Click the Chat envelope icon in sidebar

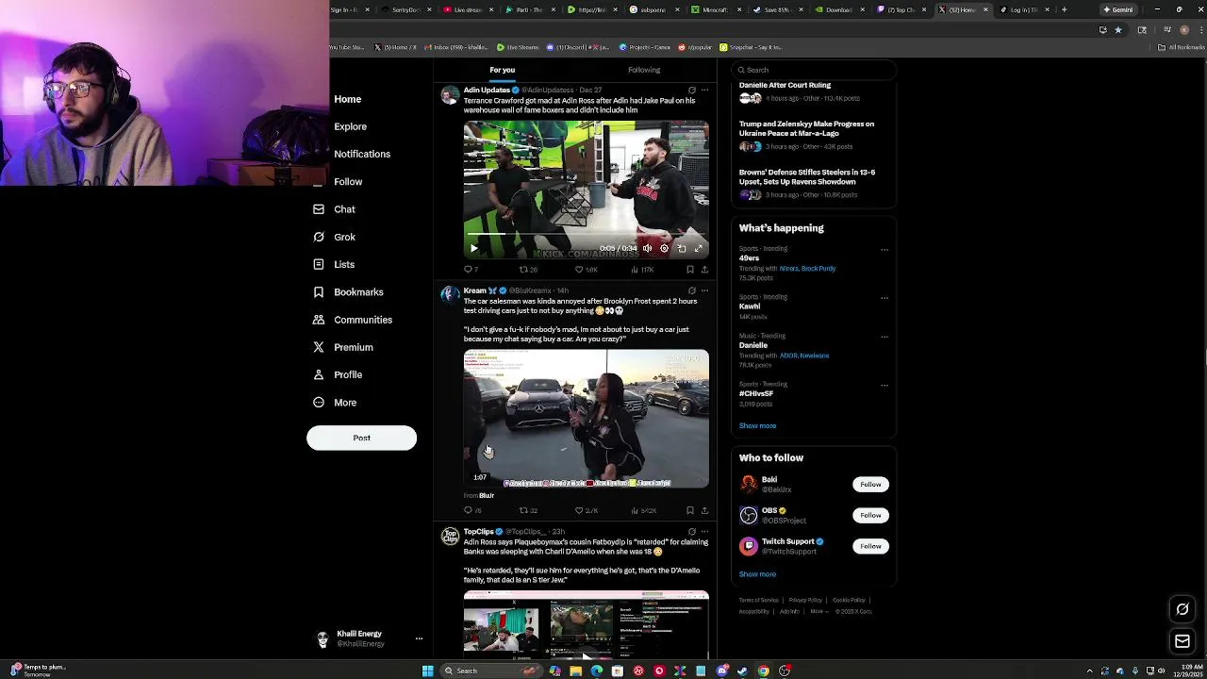point(319,209)
